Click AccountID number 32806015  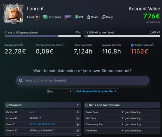35,118
